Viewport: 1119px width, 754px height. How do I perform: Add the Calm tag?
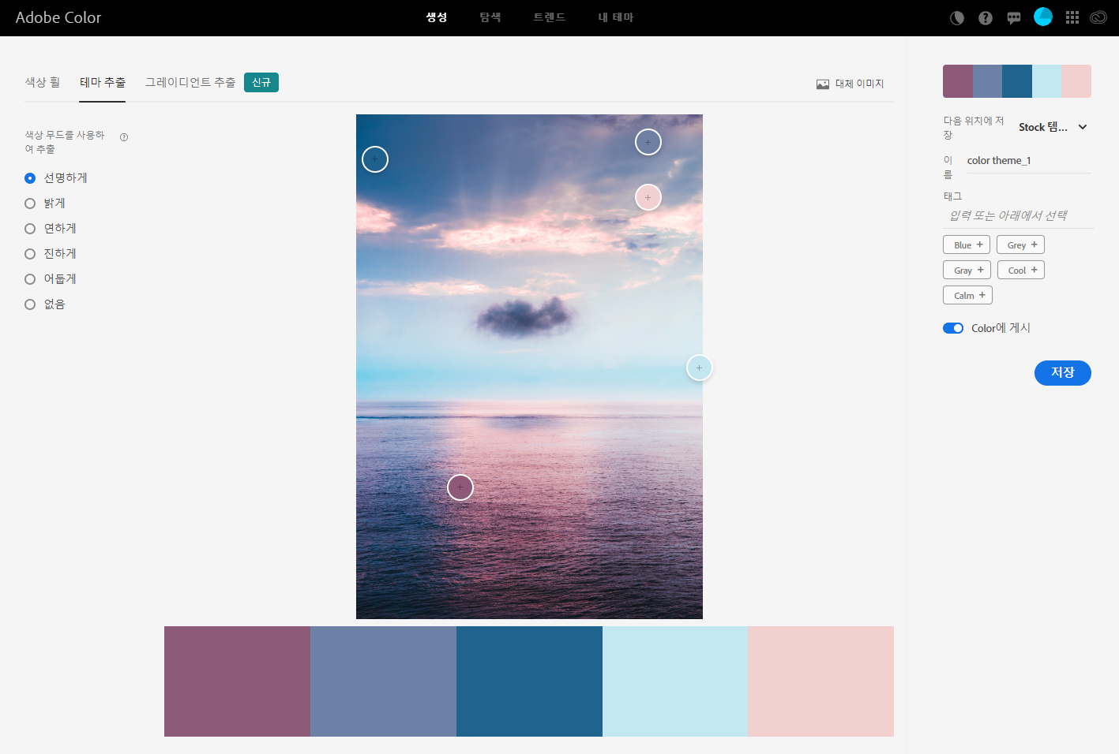[967, 295]
